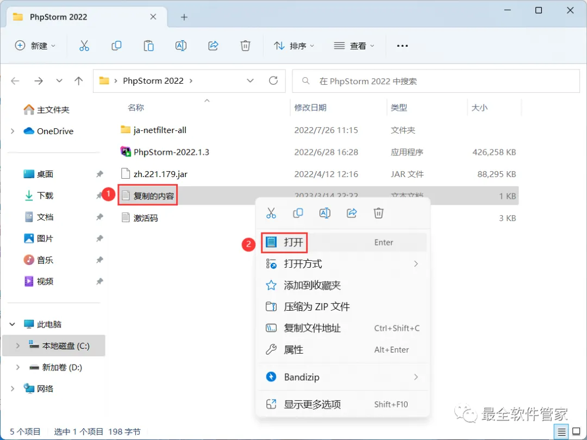Open 桌面 in the sidebar

38,174
